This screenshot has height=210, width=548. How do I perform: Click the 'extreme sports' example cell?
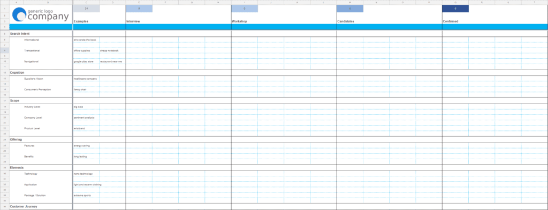[x=86, y=196]
